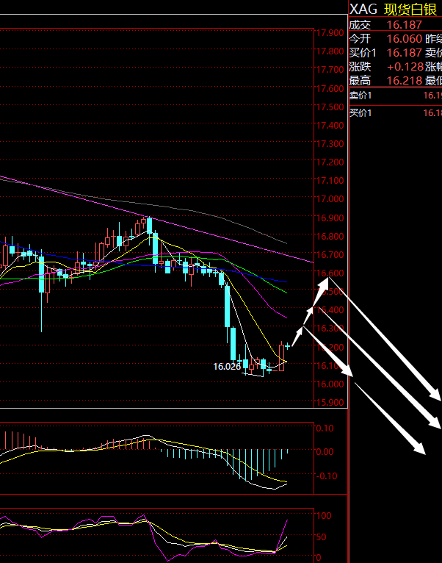Click the 0.10 MACD axis label
The height and width of the screenshot is (563, 442).
(325, 428)
